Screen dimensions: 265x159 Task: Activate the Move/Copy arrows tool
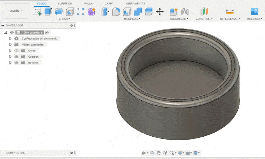[160, 11]
